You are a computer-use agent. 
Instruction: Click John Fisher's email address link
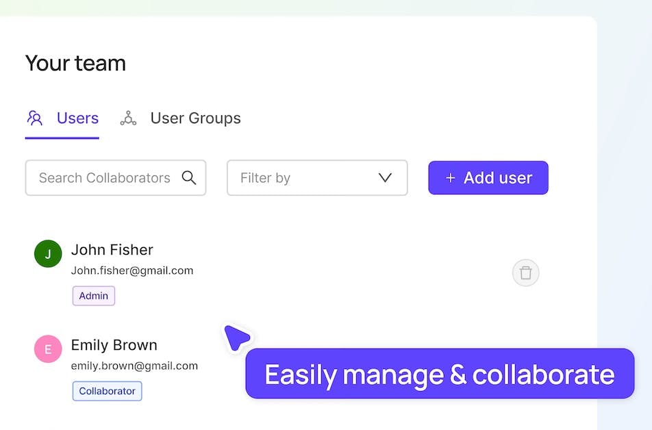(x=131, y=270)
